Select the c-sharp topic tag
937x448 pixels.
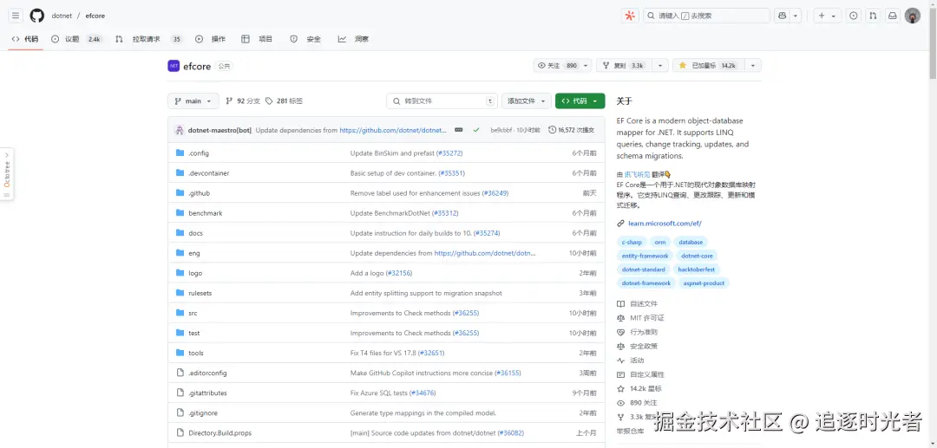632,242
